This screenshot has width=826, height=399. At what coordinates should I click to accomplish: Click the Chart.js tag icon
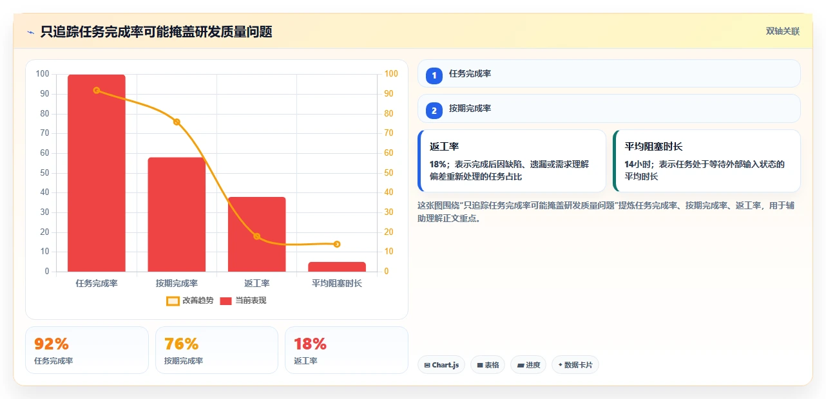(427, 365)
